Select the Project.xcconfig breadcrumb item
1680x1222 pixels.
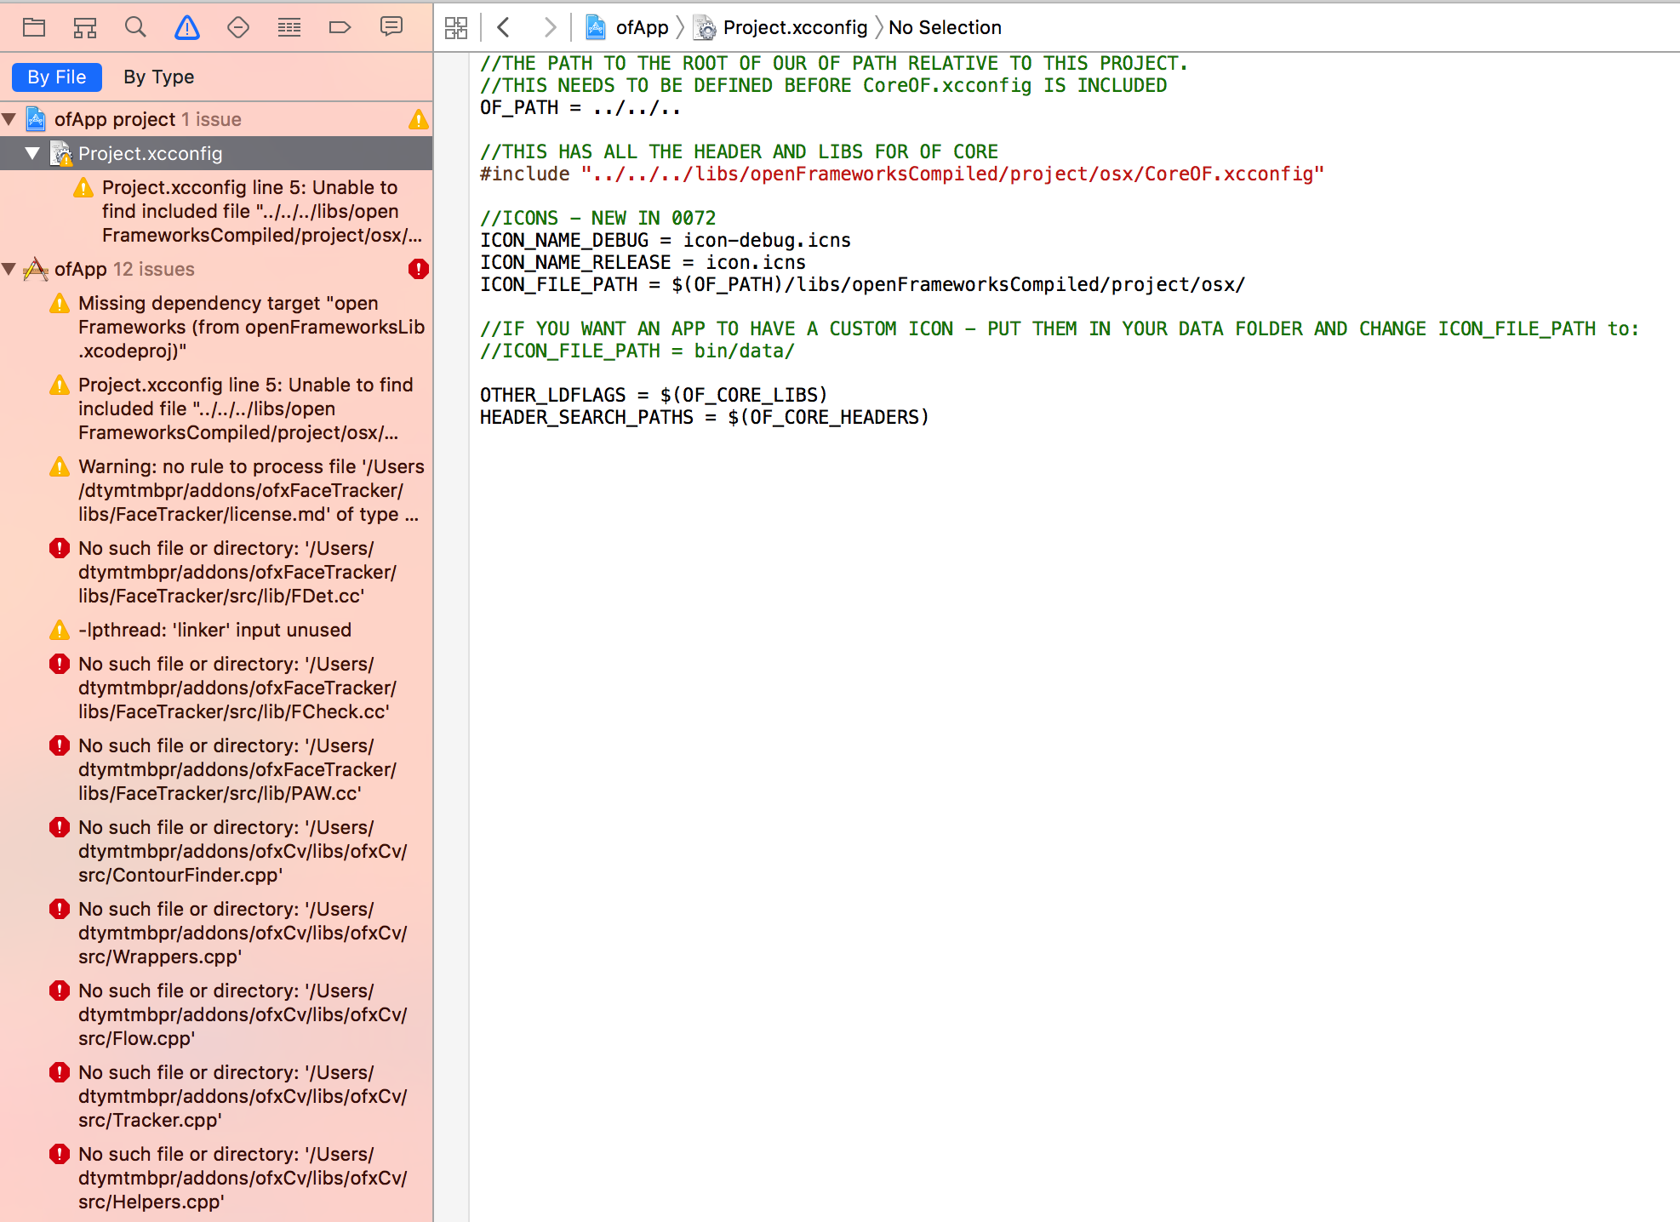795,27
